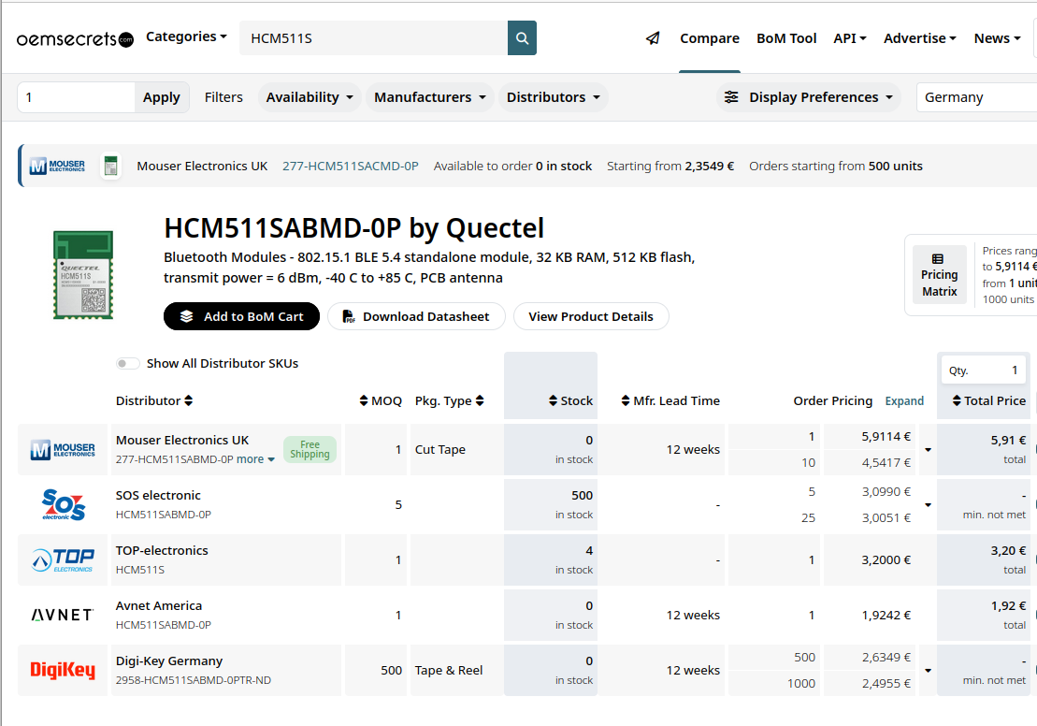Open the Manufacturers filter dropdown
This screenshot has height=726, width=1037.
pos(430,97)
